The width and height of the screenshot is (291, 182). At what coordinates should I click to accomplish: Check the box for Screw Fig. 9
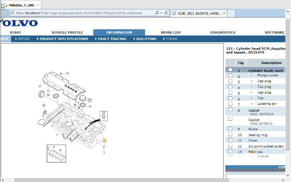(x=230, y=128)
